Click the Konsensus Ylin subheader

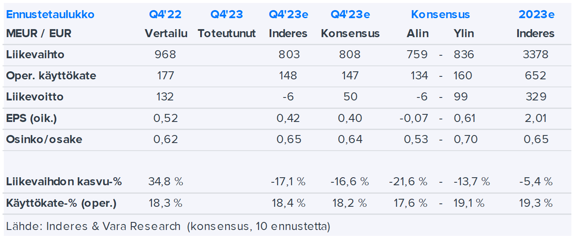click(463, 33)
